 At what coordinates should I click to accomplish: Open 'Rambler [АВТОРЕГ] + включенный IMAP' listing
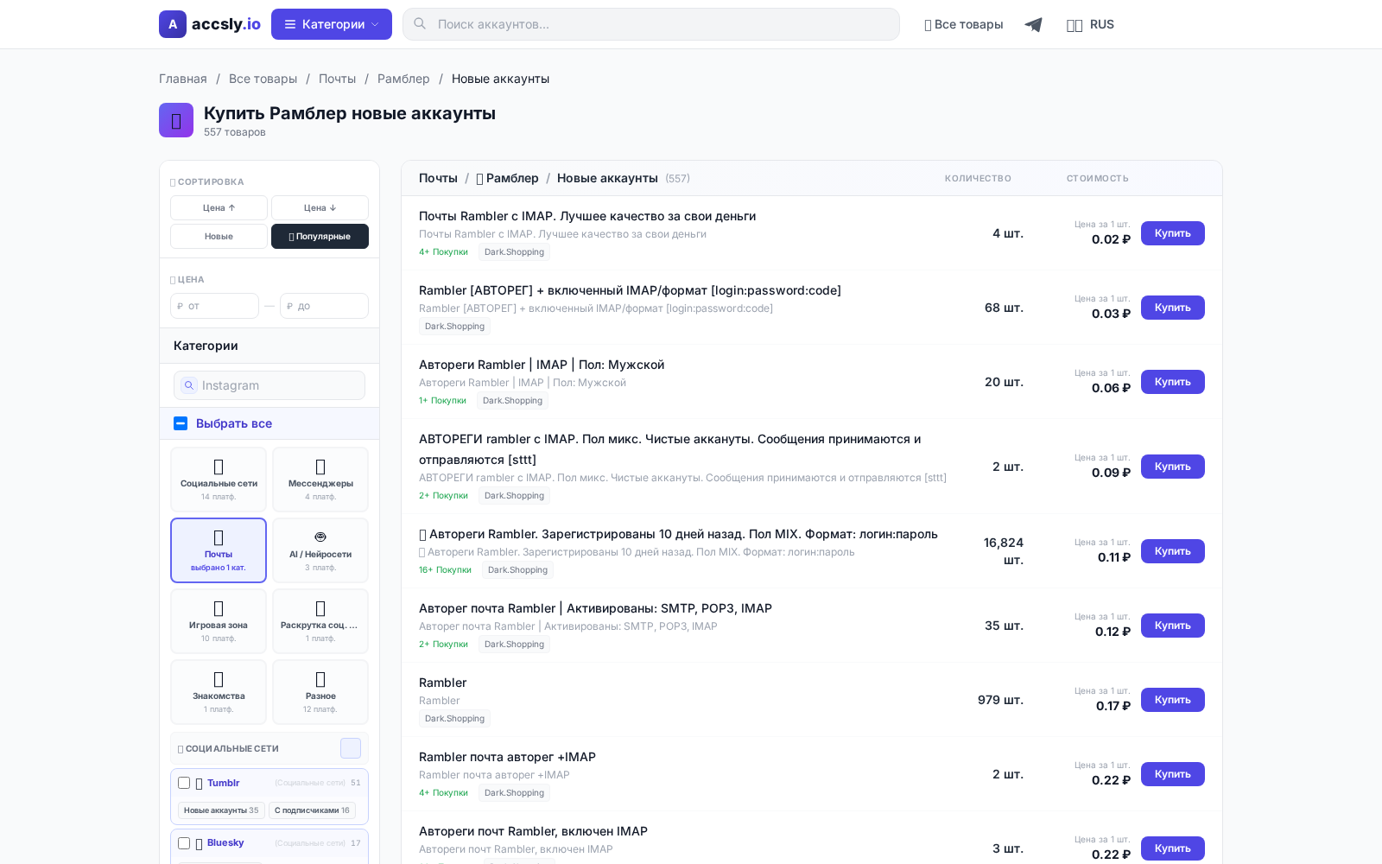coord(630,290)
